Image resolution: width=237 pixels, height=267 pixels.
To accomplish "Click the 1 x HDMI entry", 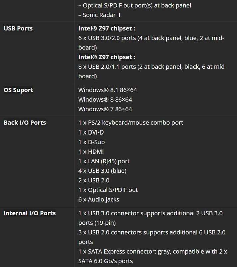I will tap(91, 152).
